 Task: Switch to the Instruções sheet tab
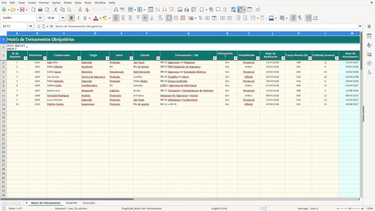point(89,203)
